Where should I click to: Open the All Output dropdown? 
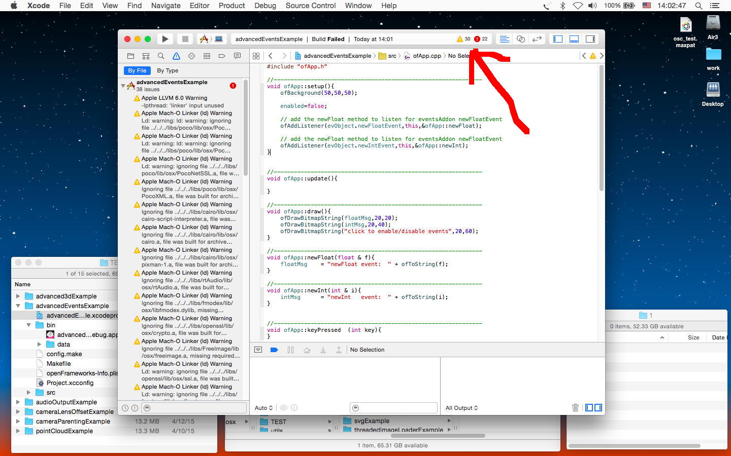point(461,408)
